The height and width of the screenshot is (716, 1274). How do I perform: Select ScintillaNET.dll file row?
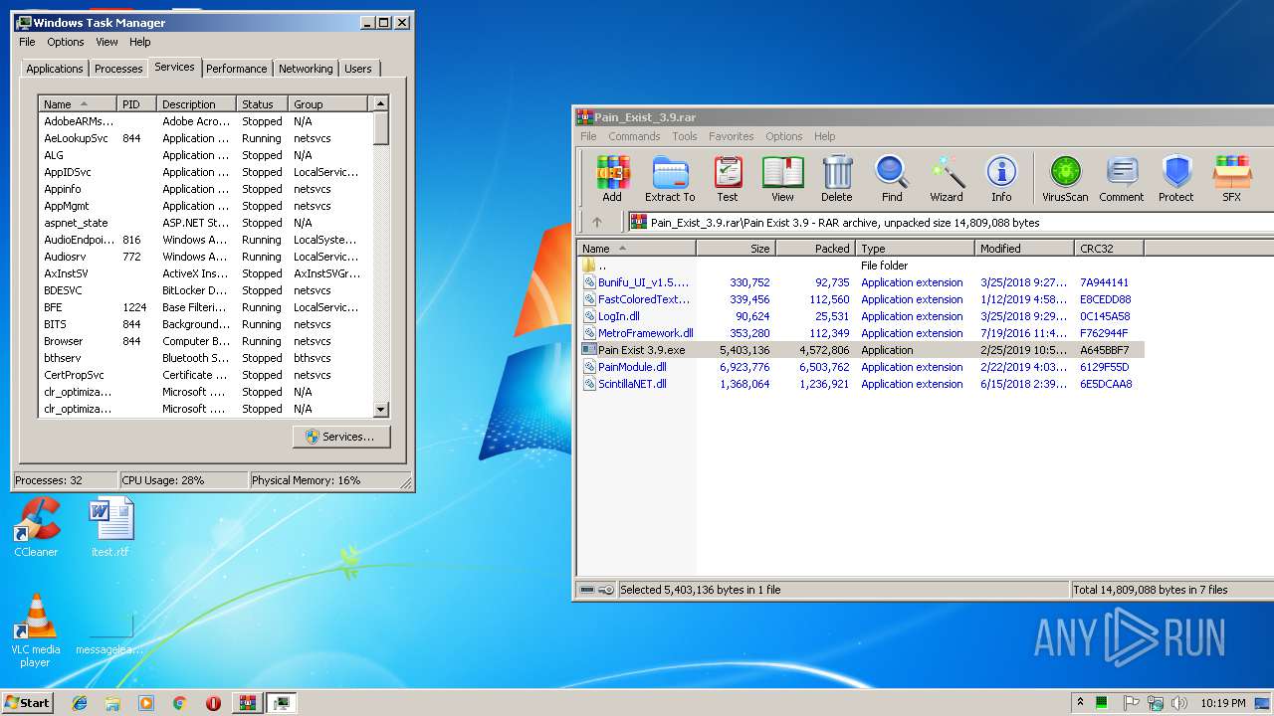click(x=861, y=384)
